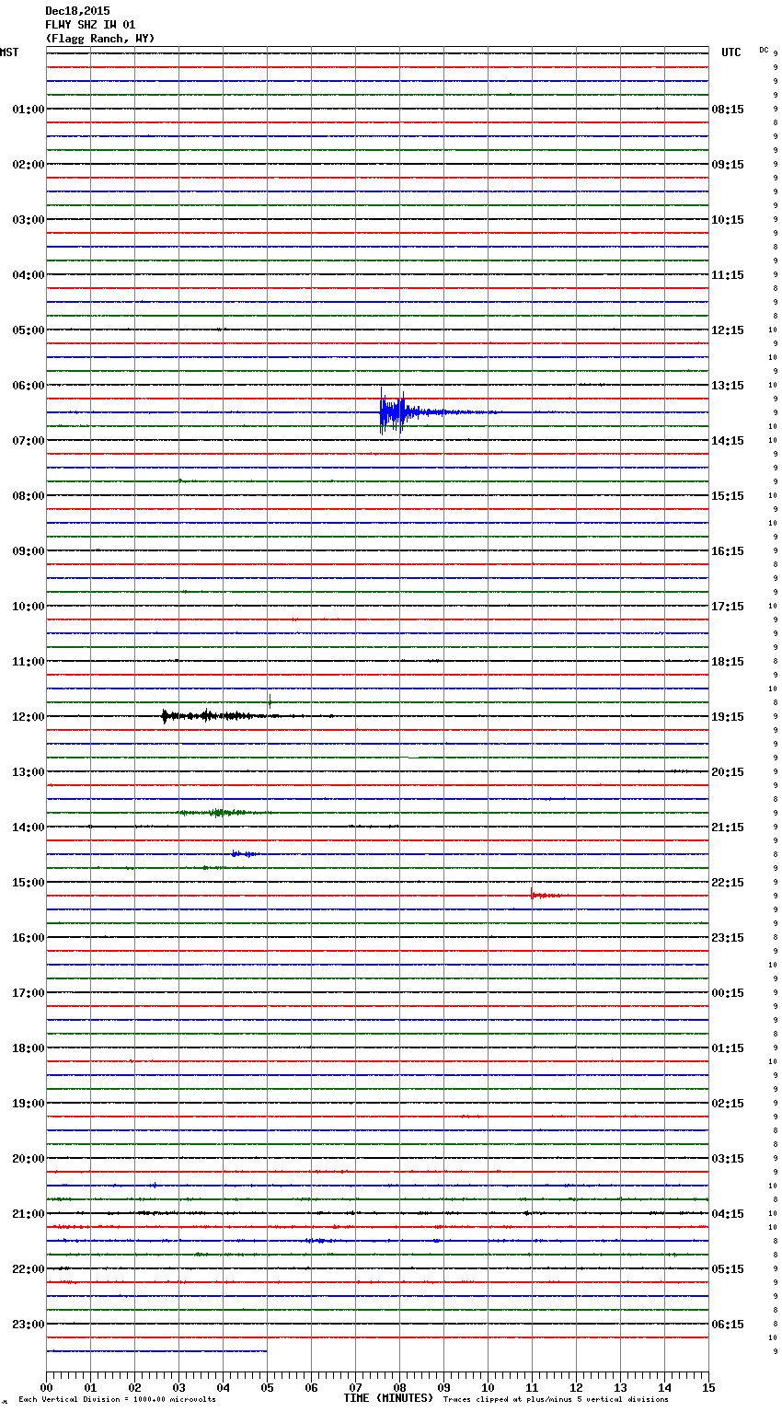Click the UTC time zone header
Screen dimensions: 782x1412
pyautogui.click(x=731, y=52)
